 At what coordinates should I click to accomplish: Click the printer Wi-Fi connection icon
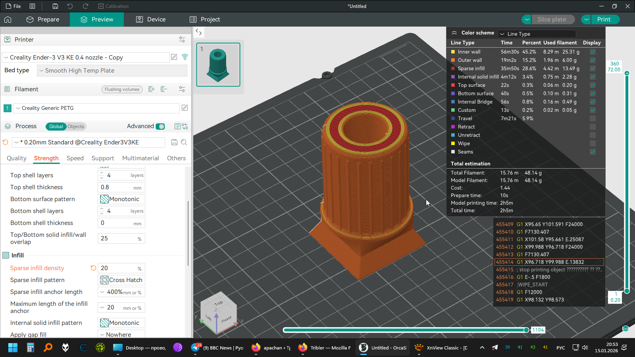click(x=185, y=57)
